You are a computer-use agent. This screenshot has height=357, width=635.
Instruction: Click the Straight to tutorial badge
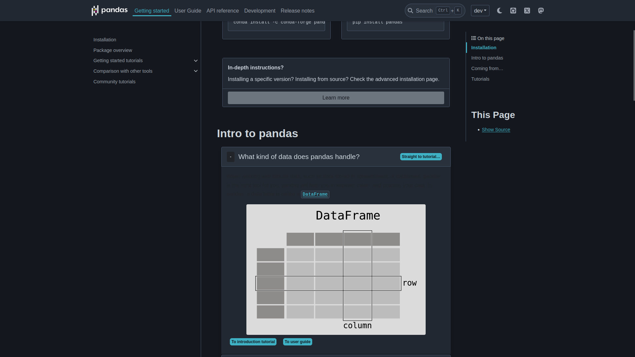coord(421,157)
